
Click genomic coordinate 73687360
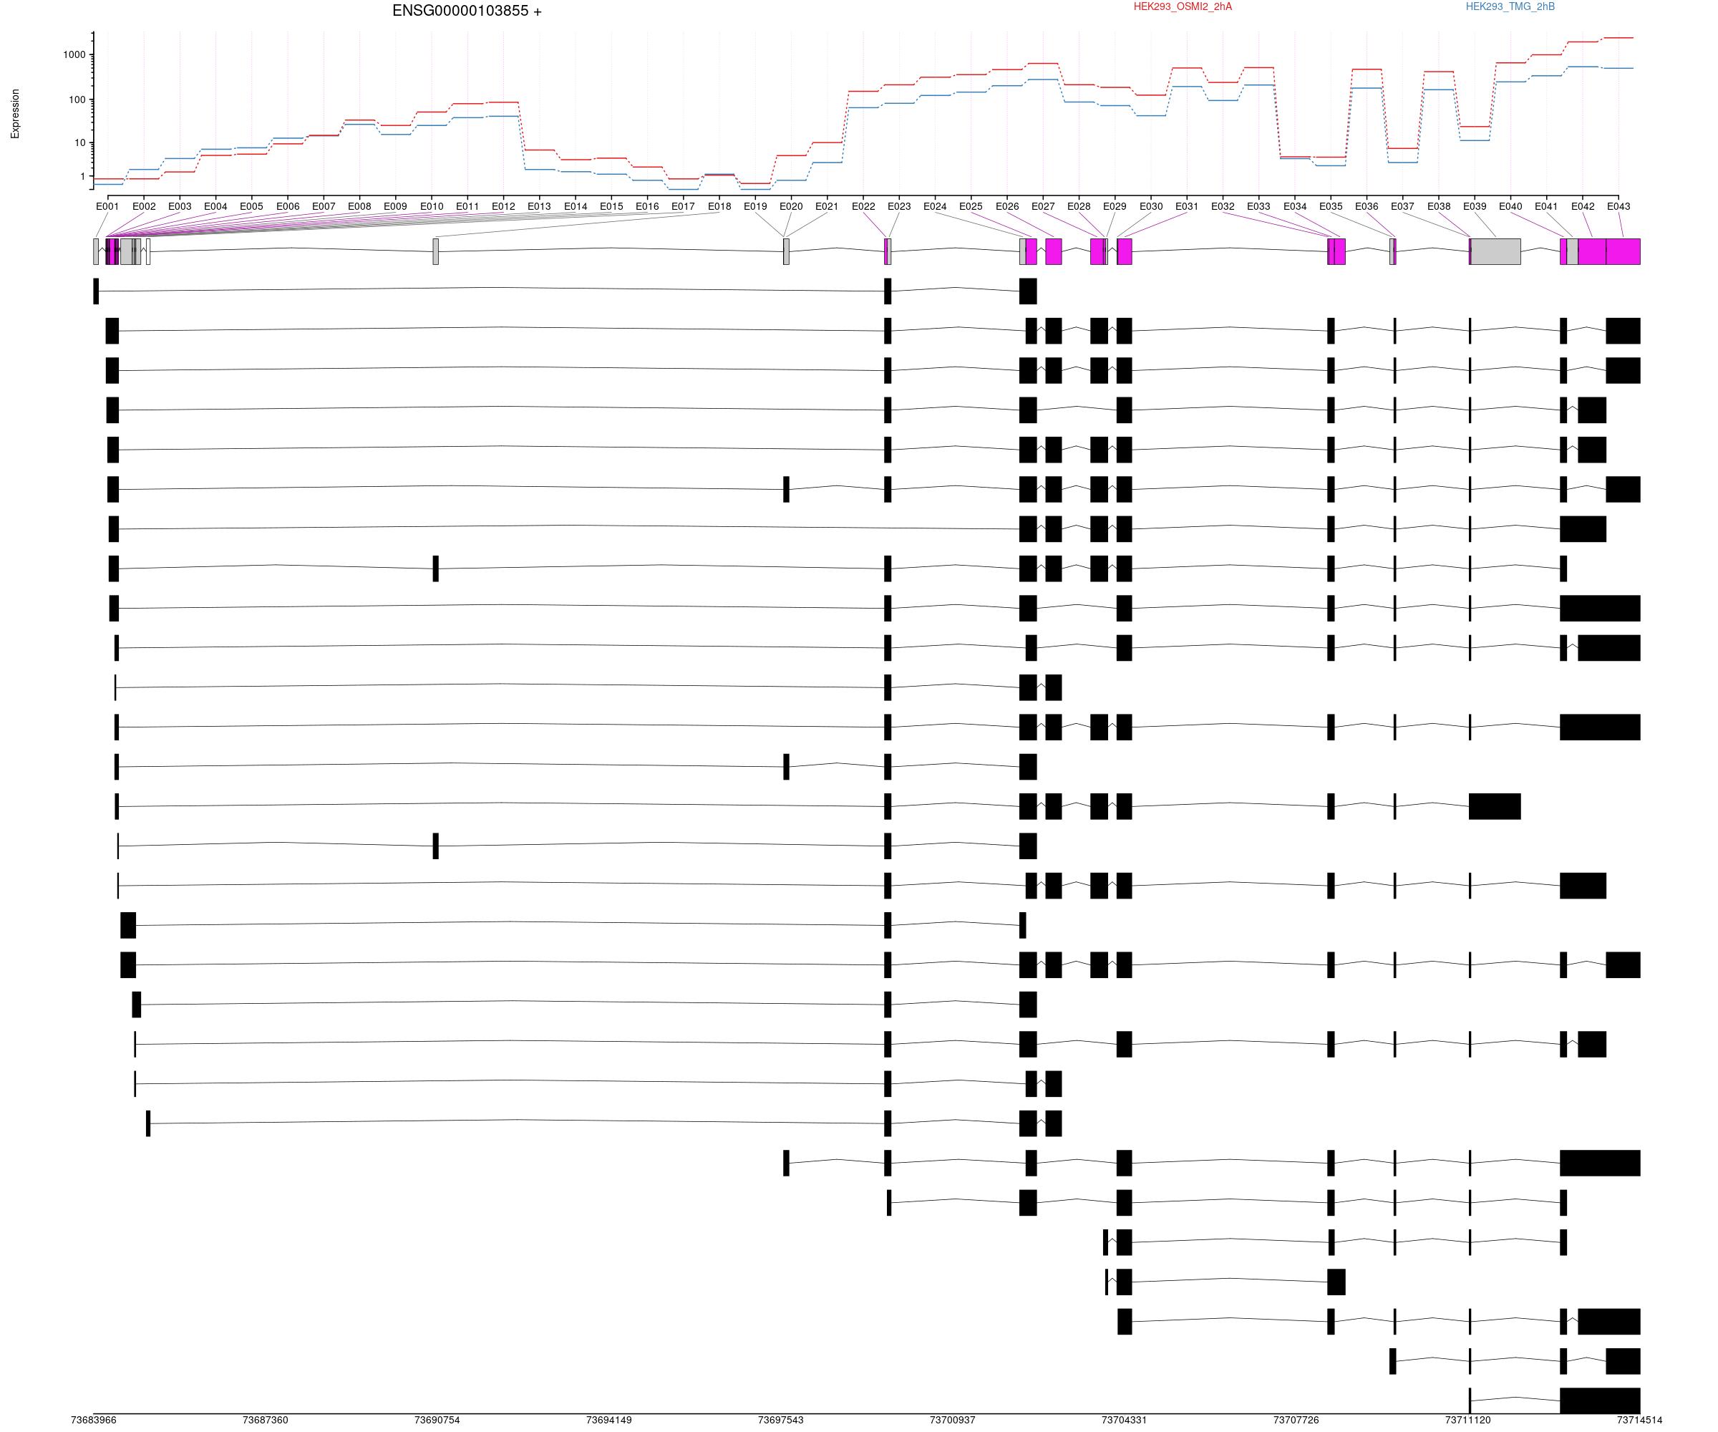point(266,1421)
